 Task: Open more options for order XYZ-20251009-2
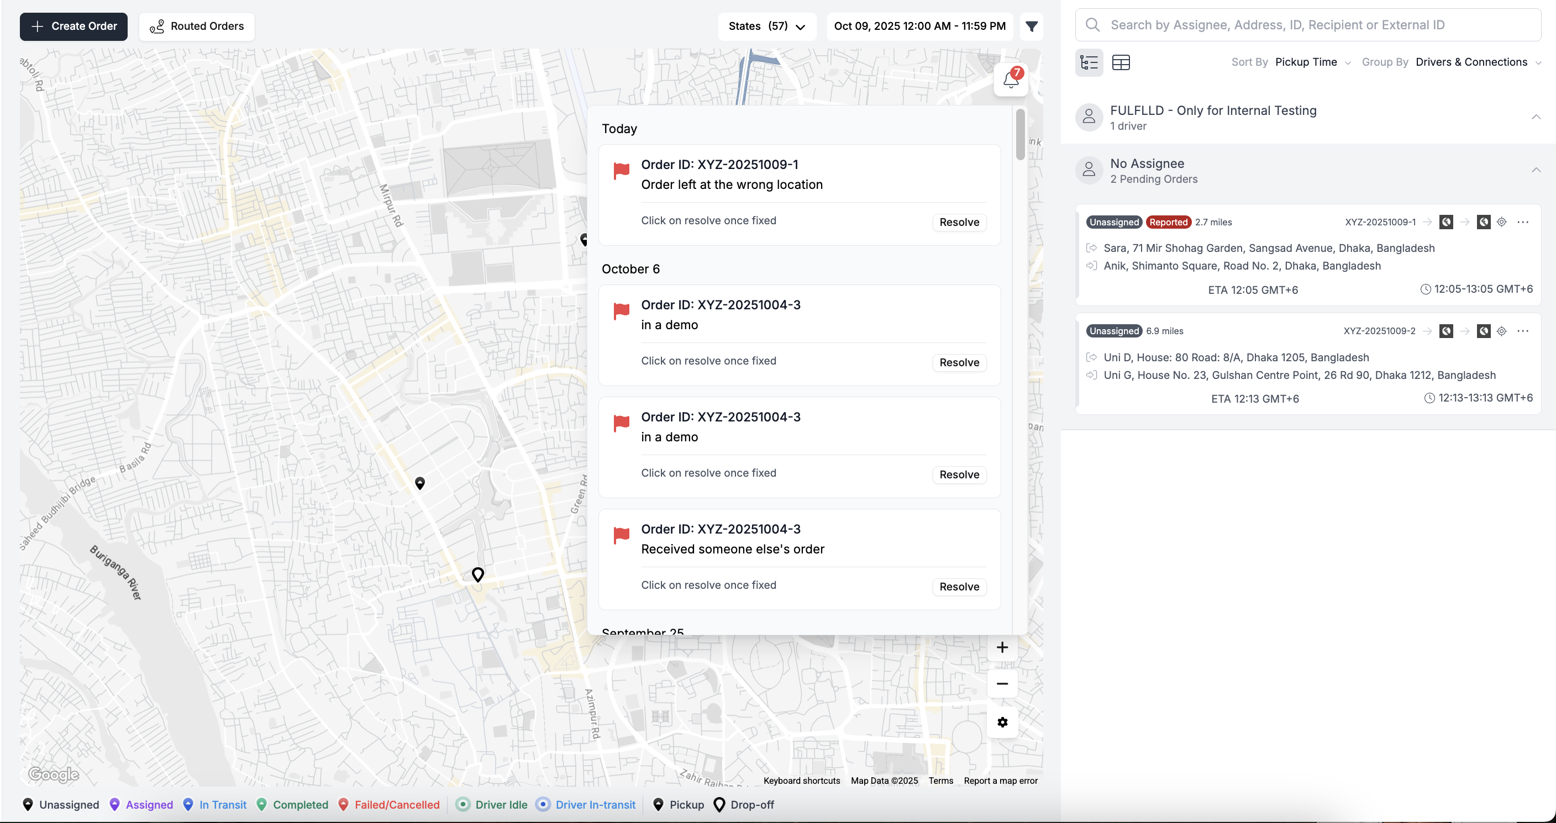(1523, 331)
